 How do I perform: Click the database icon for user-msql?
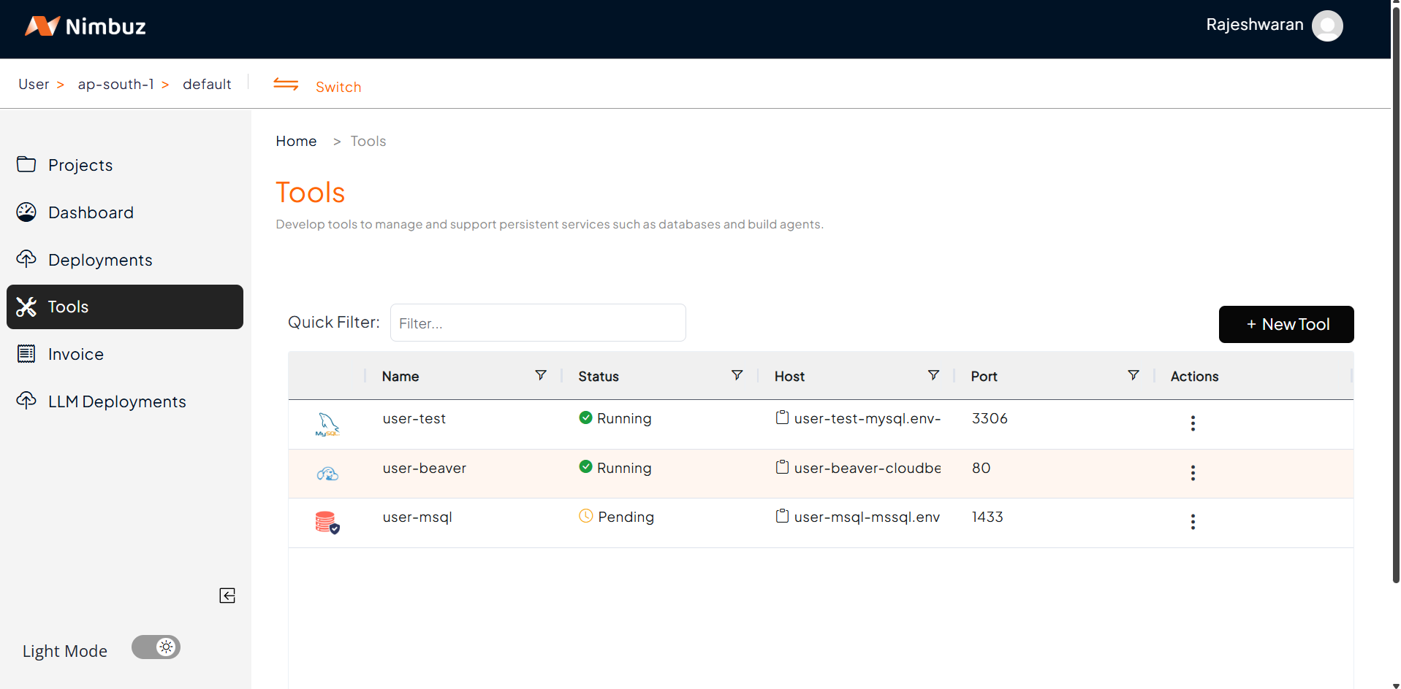(327, 523)
